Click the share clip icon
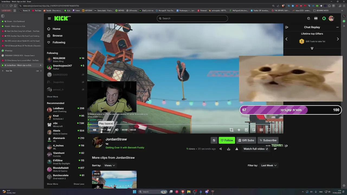This screenshot has height=195, width=347. 220,149
